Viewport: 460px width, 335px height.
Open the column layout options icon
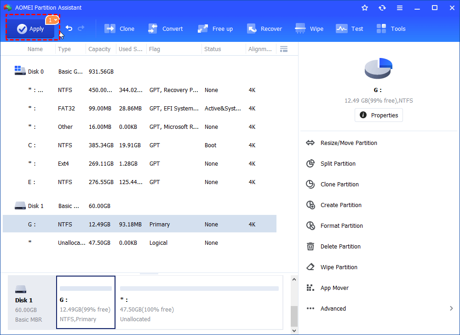point(284,49)
